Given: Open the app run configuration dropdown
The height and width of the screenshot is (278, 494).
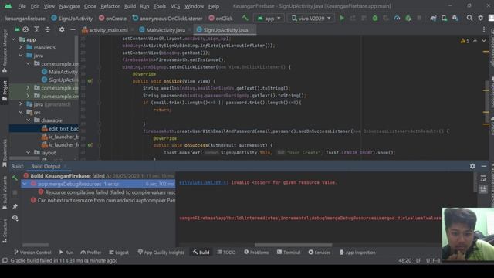Looking at the screenshot, I should point(269,19).
